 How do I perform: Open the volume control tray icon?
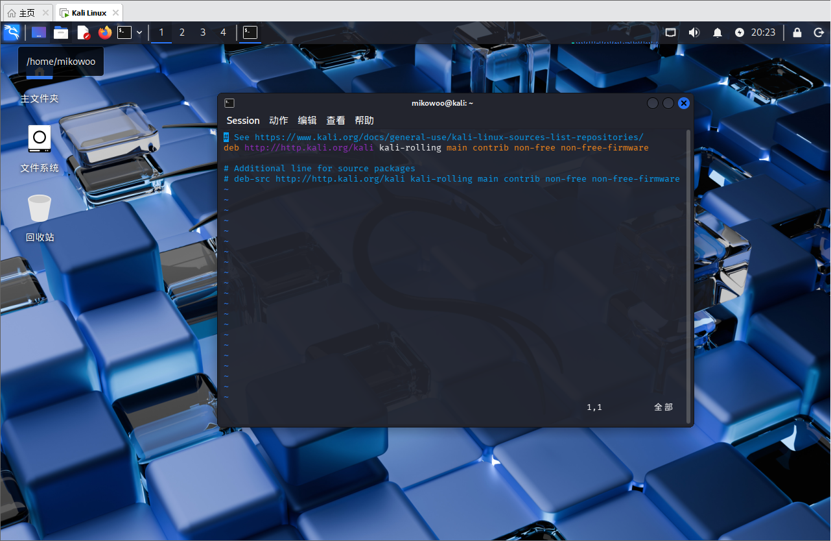694,32
